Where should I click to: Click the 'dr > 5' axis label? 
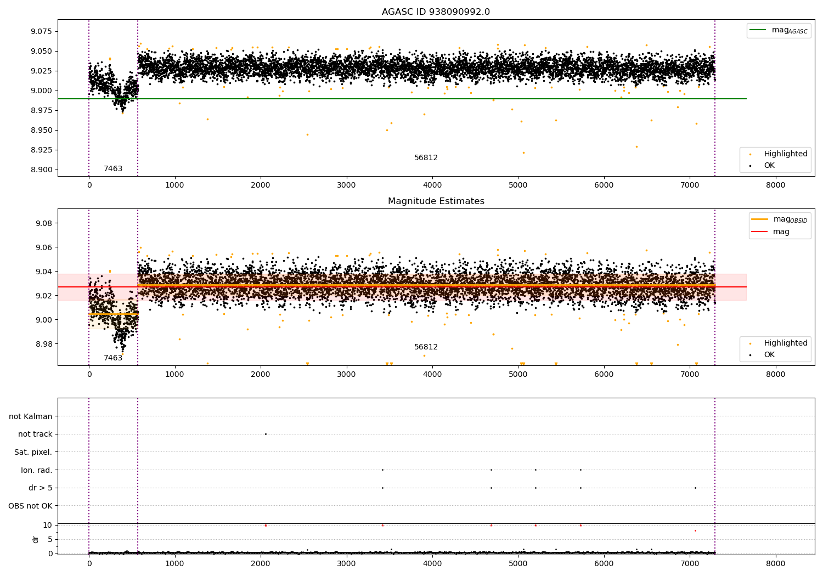[41, 488]
